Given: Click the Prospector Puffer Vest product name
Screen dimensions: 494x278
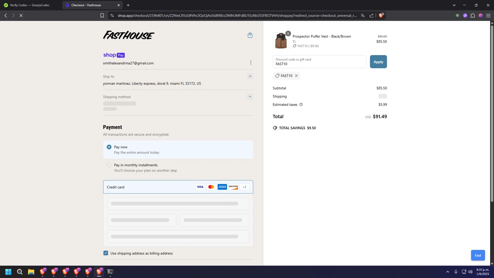Looking at the screenshot, I should point(322,36).
